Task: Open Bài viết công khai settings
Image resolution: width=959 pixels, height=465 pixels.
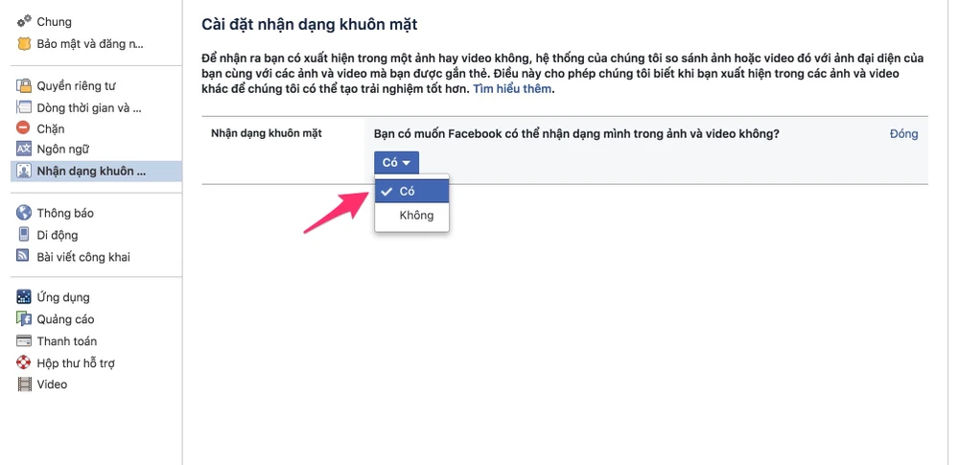Action: [83, 257]
